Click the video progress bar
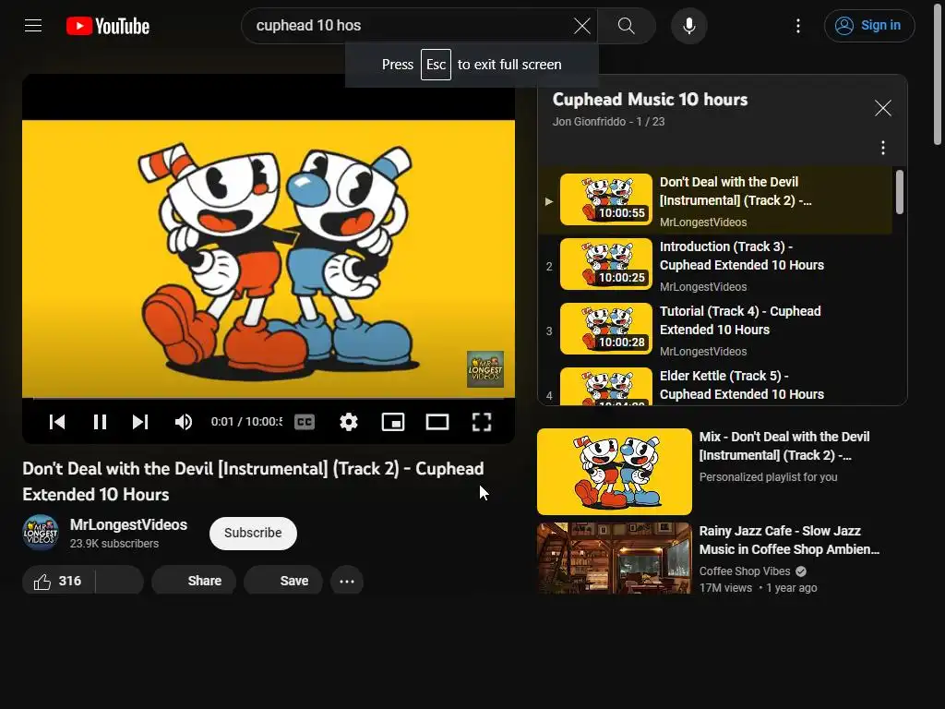945x709 pixels. (269, 398)
